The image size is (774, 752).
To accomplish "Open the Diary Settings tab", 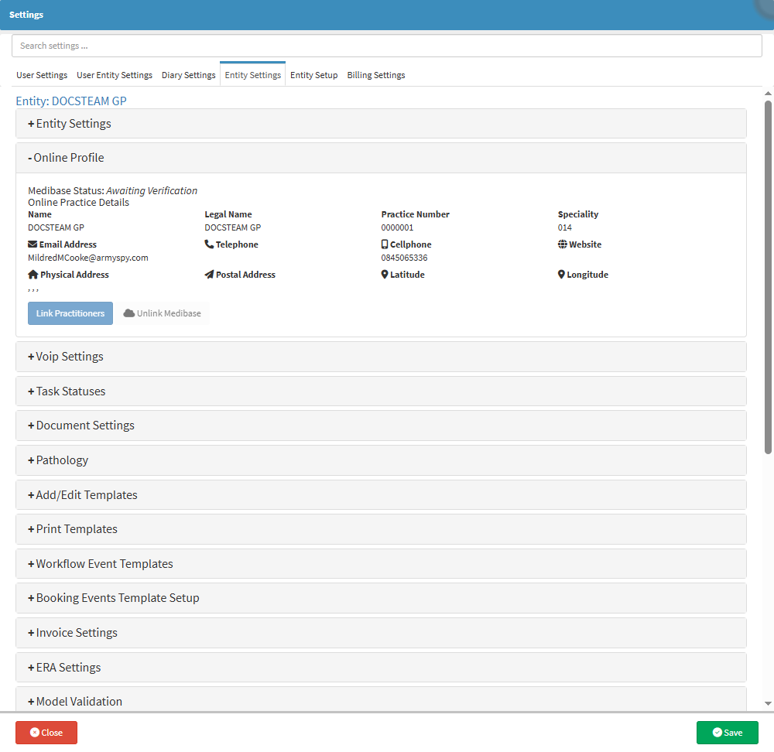I will click(x=188, y=75).
